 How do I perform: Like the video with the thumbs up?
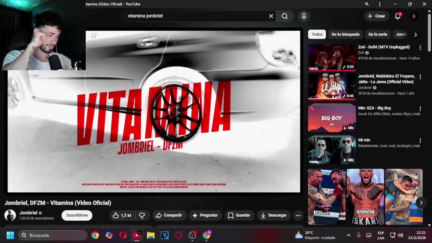click(122, 215)
